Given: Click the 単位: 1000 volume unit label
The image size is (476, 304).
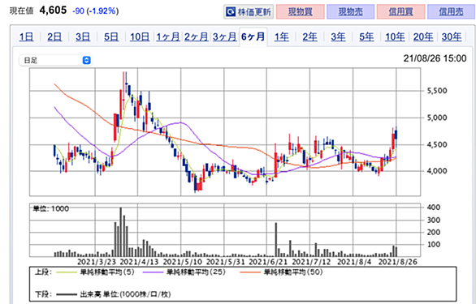Looking at the screenshot, I should [51, 208].
